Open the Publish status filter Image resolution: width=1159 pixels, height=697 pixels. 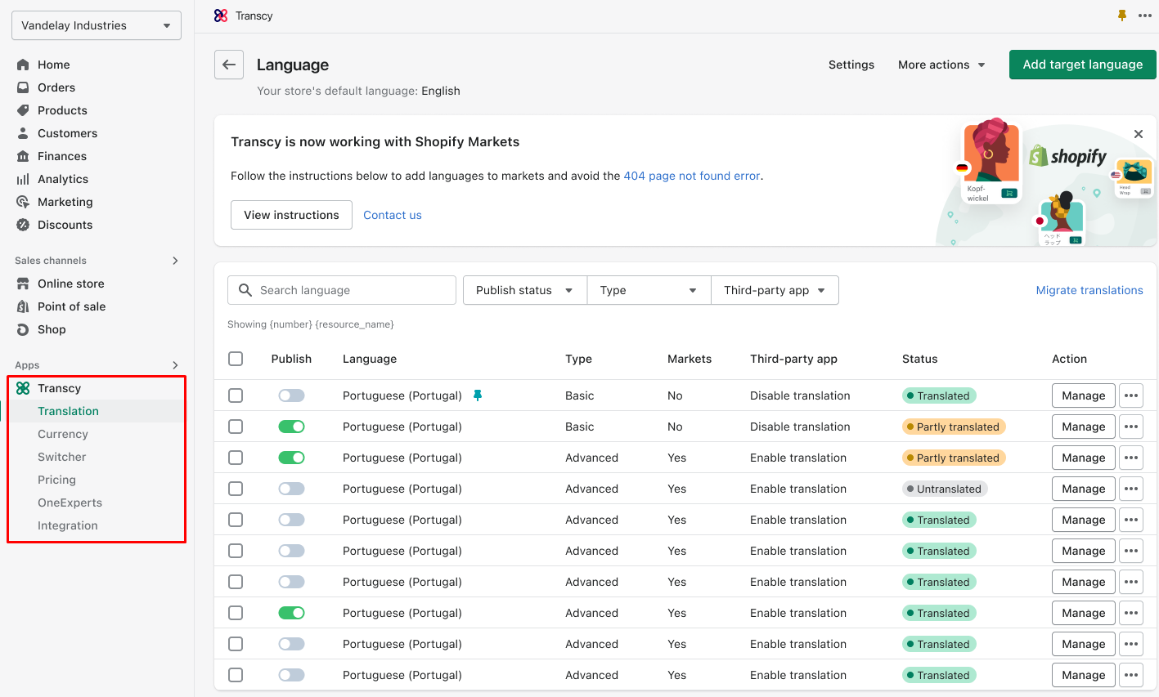[x=524, y=290]
